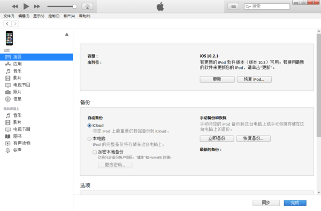The image size is (321, 211).
Task: Select 图书 in the sidebar
Action: (x=36, y=136)
